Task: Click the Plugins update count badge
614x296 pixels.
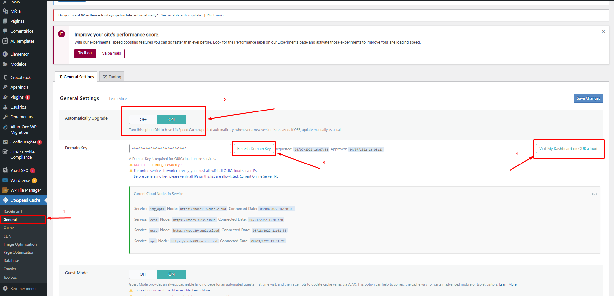Action: point(28,97)
